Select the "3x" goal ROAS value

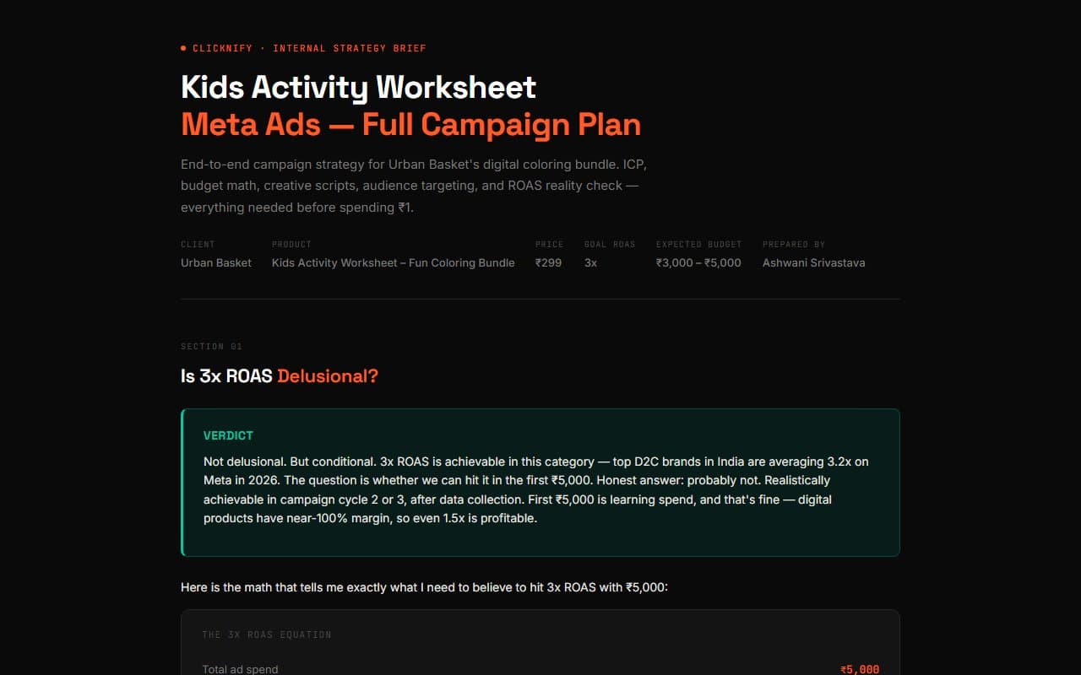coord(590,262)
